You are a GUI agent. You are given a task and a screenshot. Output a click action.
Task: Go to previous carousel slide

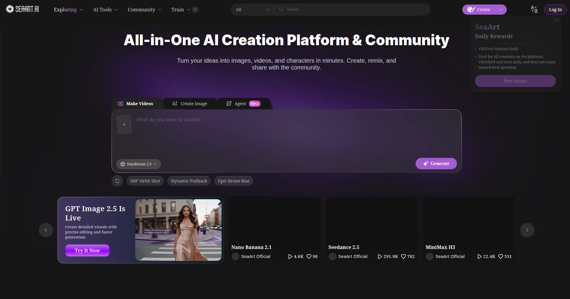point(46,230)
